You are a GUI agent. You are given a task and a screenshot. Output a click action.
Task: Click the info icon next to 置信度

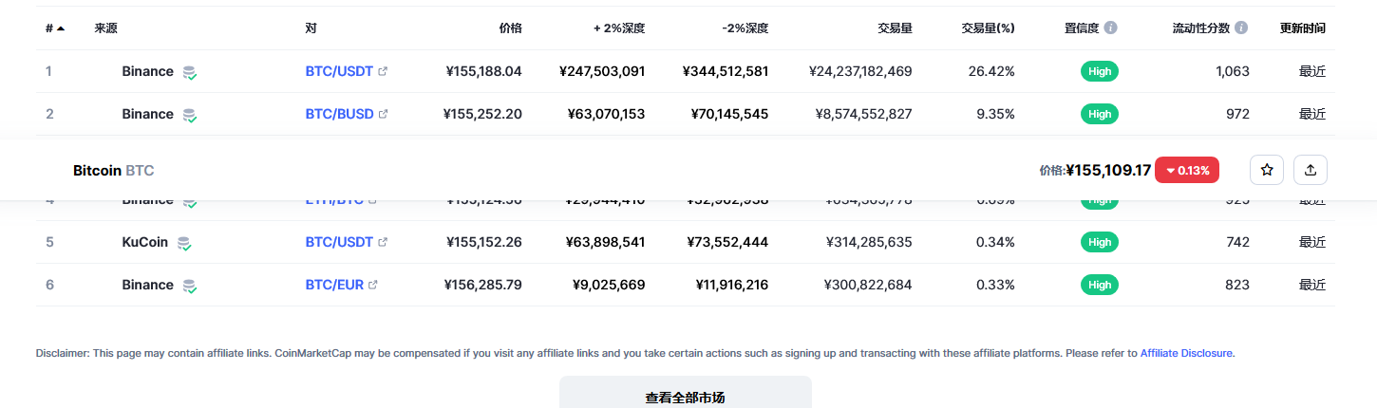pyautogui.click(x=1111, y=28)
